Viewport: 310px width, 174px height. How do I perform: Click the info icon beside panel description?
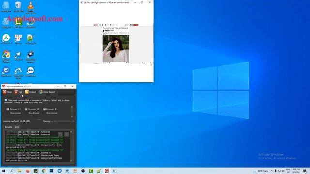[6, 100]
